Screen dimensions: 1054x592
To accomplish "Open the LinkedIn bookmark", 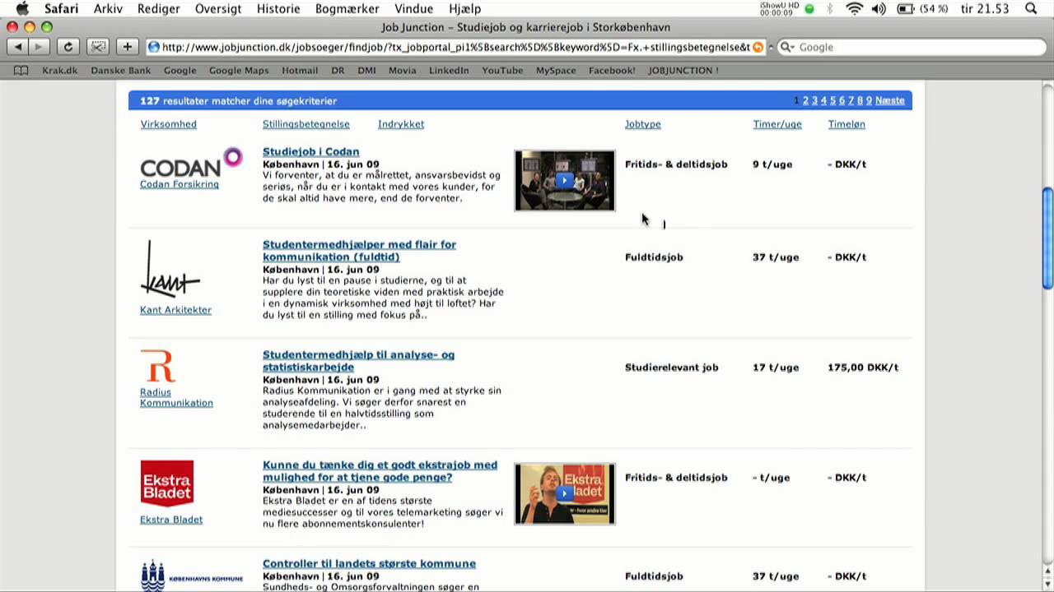I will (x=449, y=71).
